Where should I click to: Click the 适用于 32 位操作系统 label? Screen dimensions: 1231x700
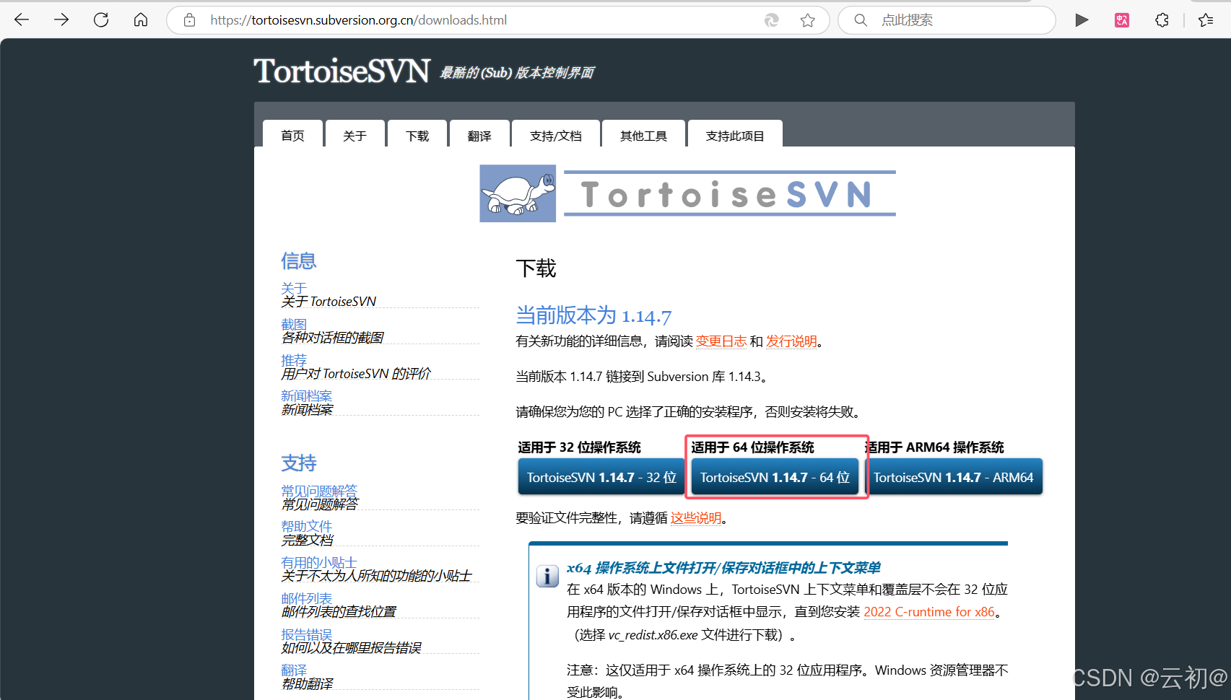(x=579, y=447)
